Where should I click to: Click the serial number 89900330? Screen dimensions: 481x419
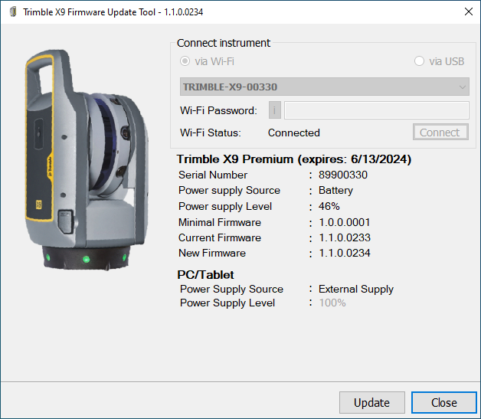[343, 175]
